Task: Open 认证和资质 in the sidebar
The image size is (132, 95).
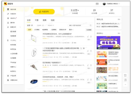Action: point(14,54)
